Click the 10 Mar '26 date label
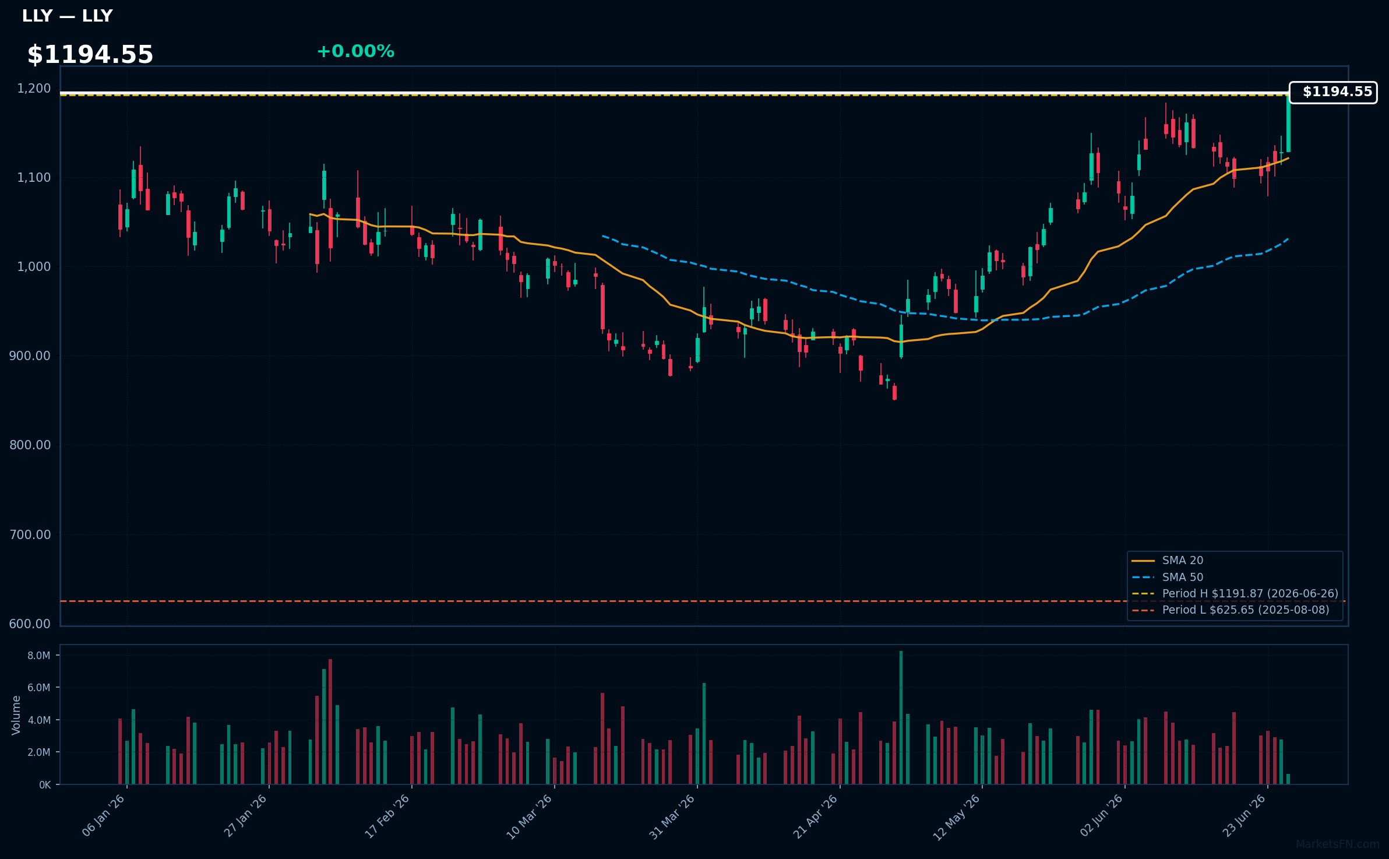1389x859 pixels. tap(530, 816)
